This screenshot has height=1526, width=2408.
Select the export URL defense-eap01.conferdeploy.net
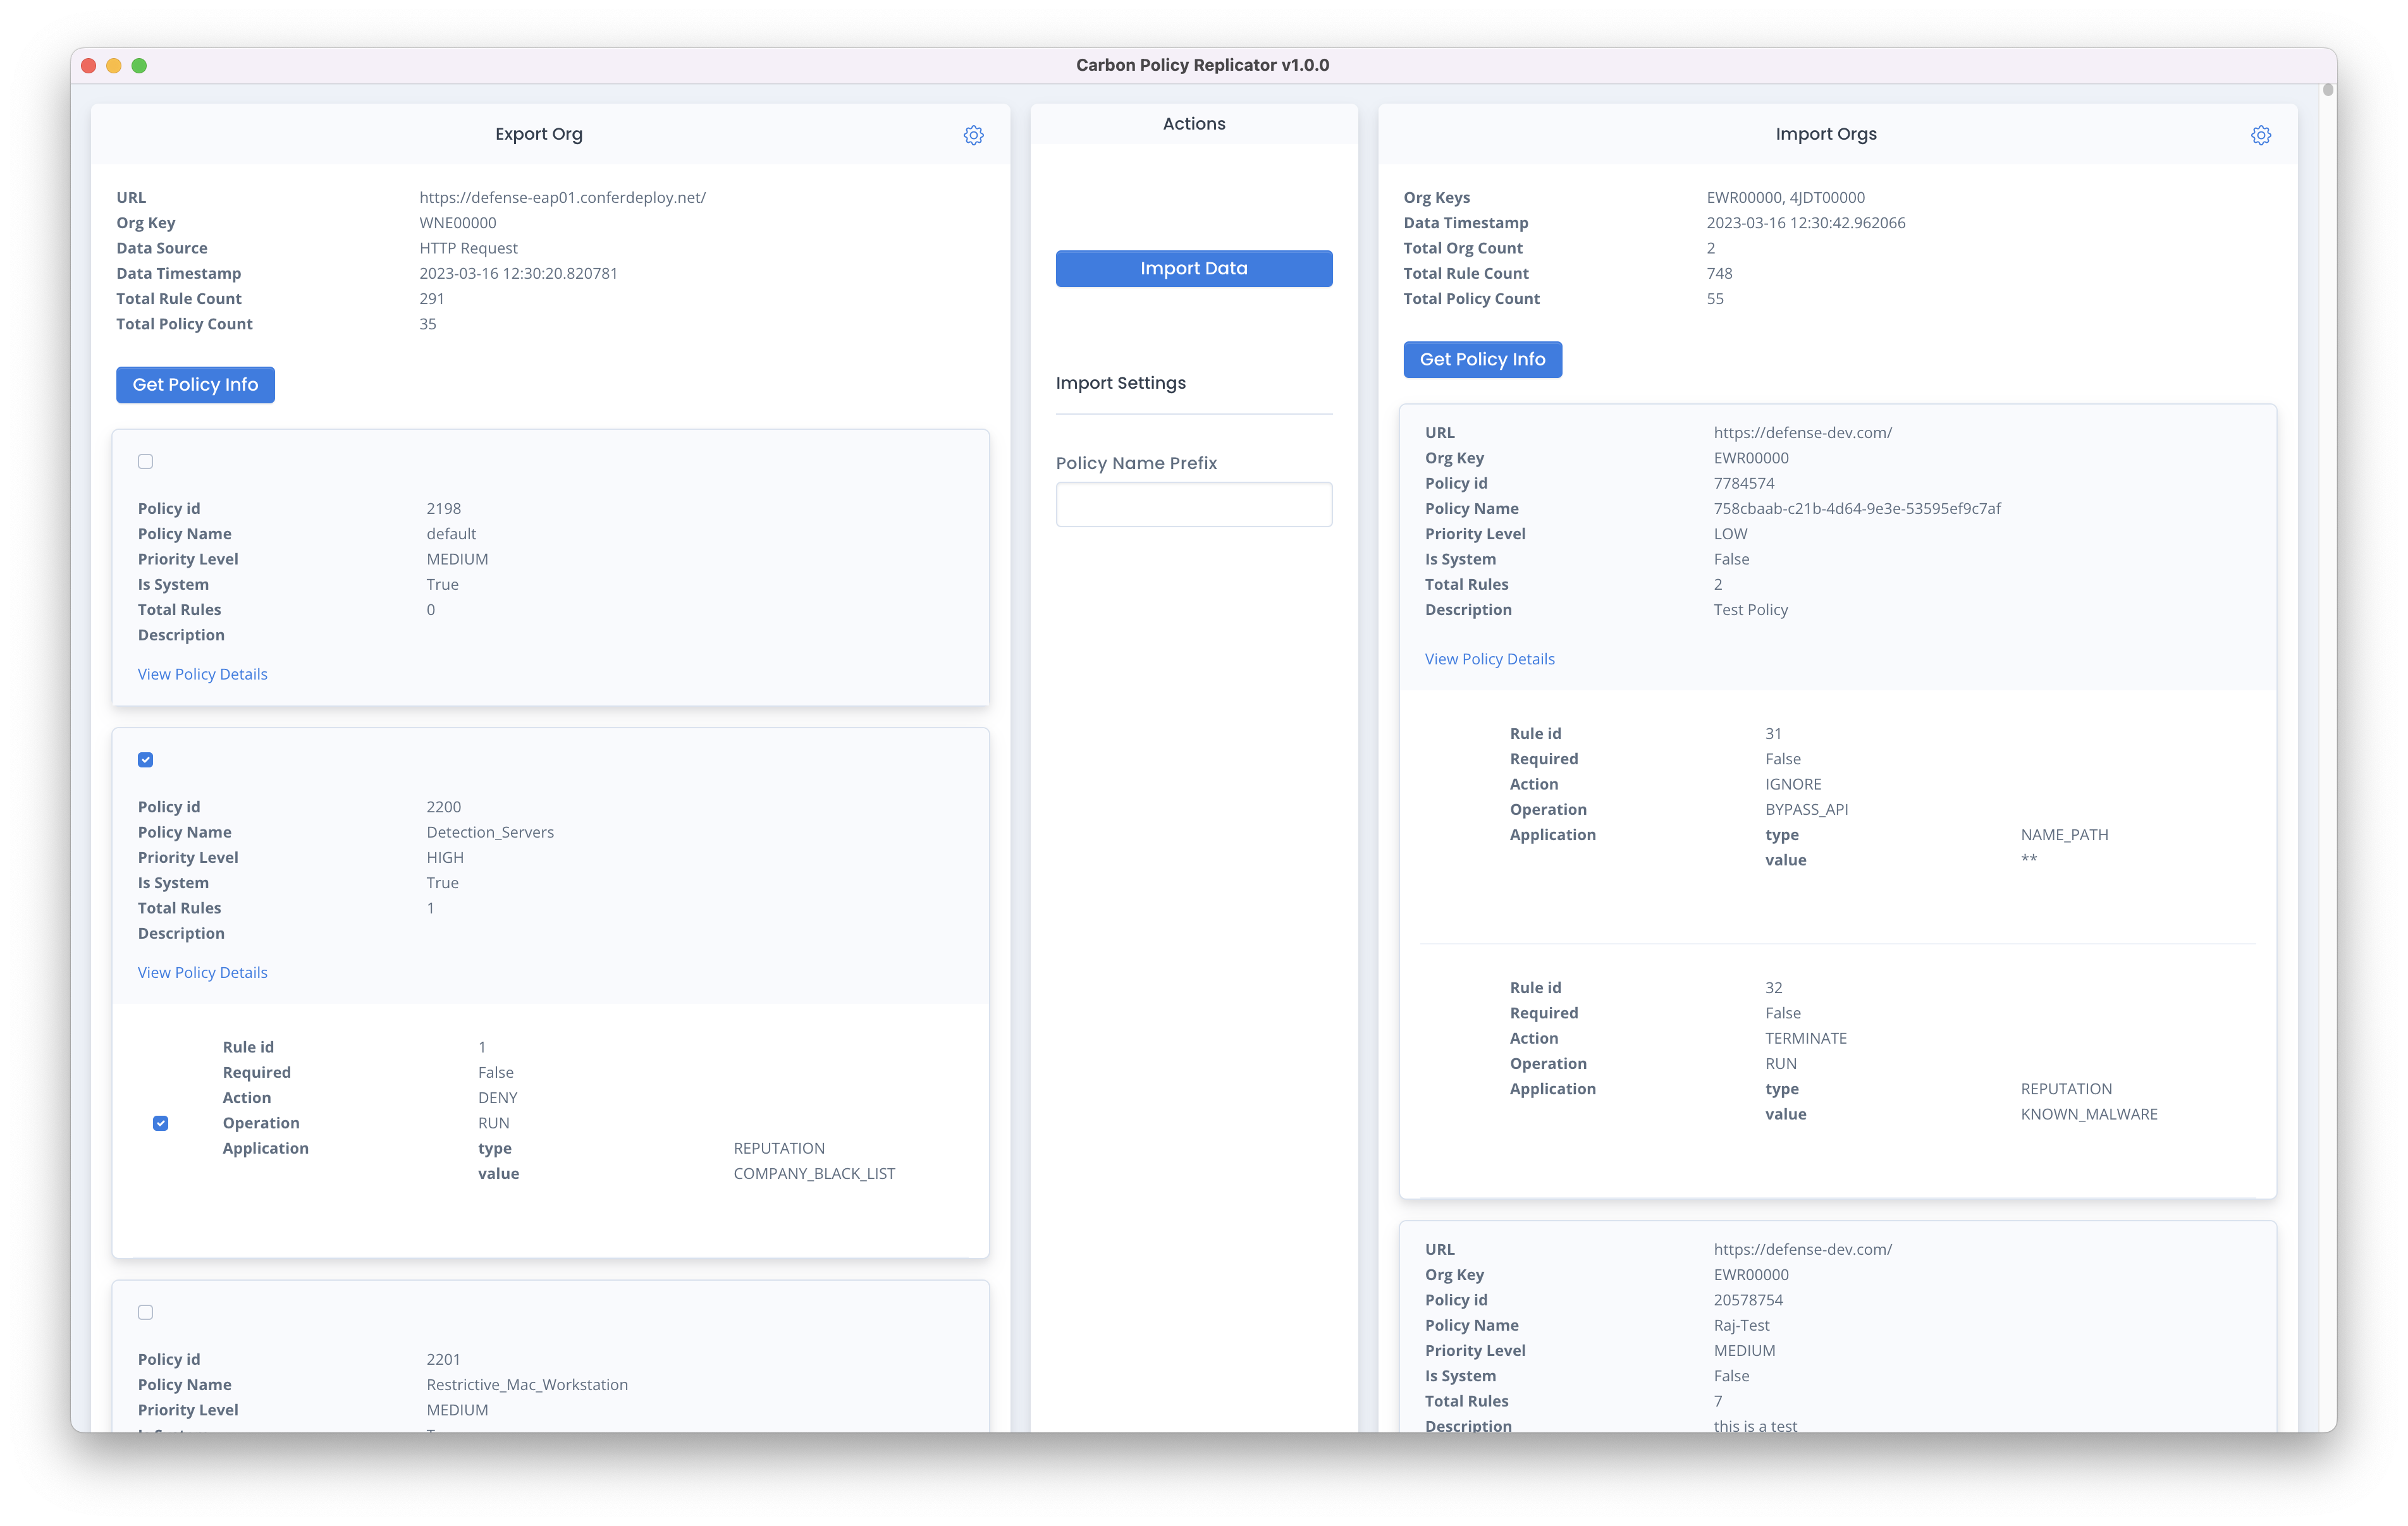pos(562,197)
